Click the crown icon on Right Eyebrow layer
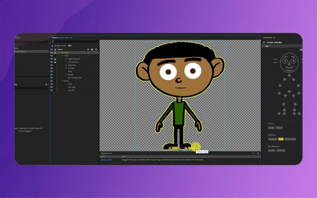This screenshot has width=317, height=198. (55, 59)
